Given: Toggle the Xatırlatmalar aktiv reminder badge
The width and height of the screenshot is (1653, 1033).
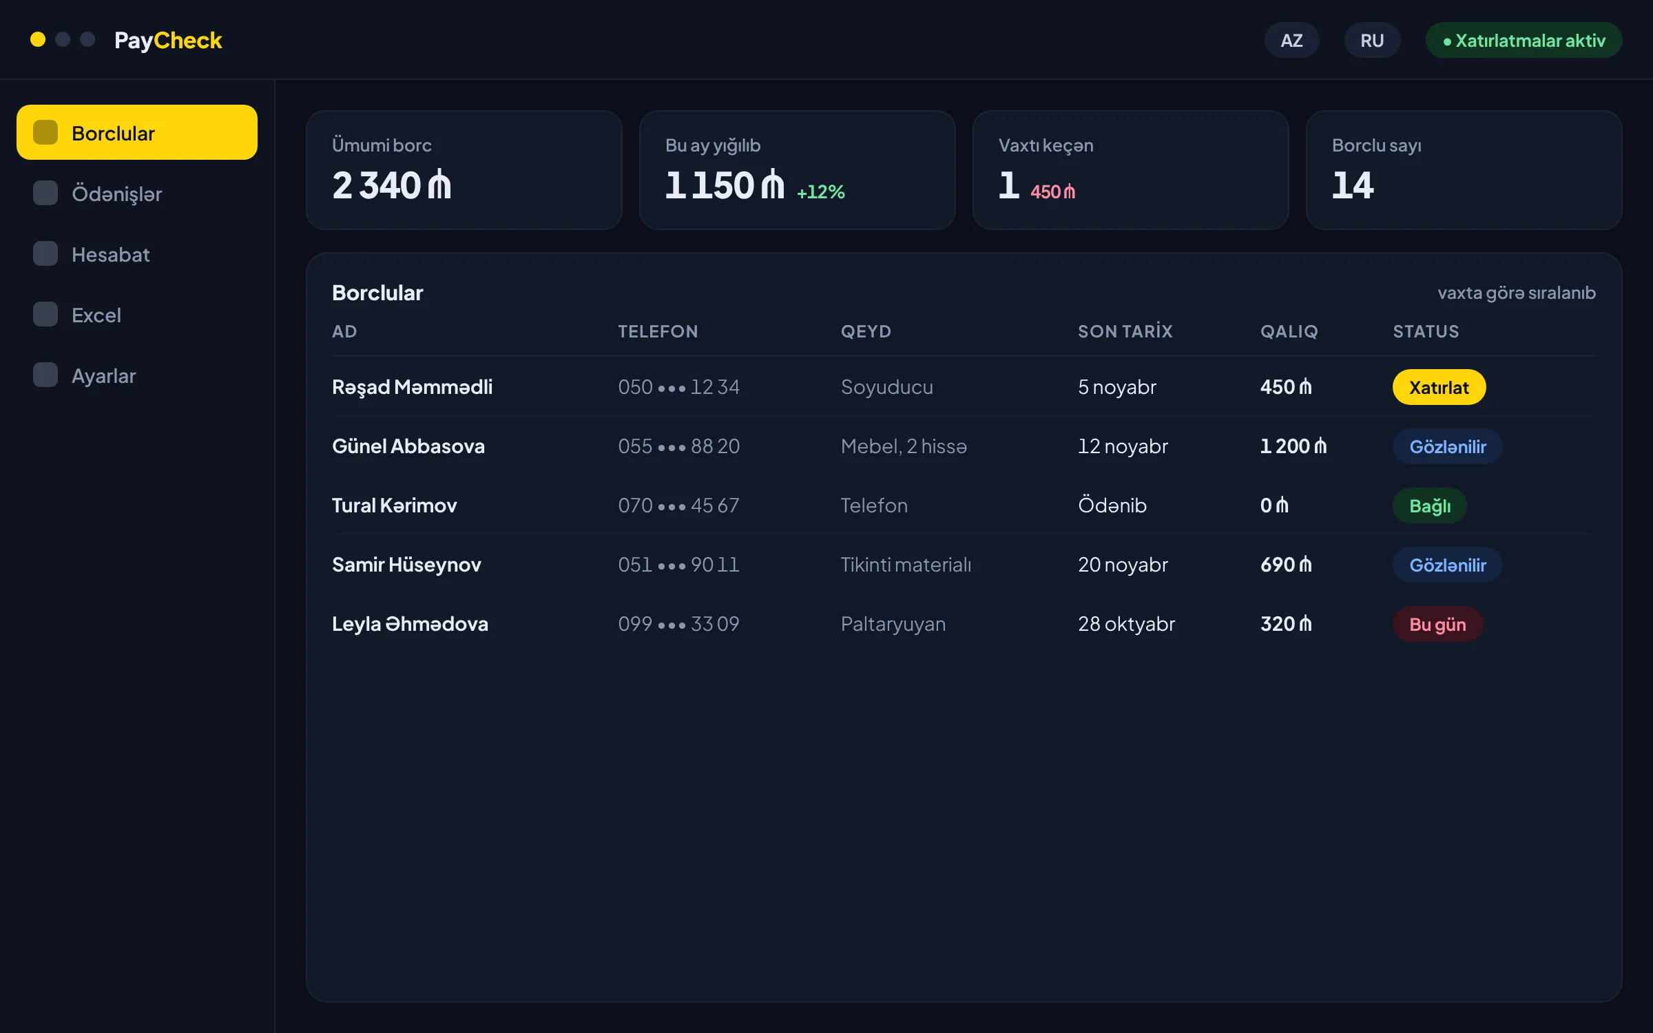Looking at the screenshot, I should coord(1524,40).
